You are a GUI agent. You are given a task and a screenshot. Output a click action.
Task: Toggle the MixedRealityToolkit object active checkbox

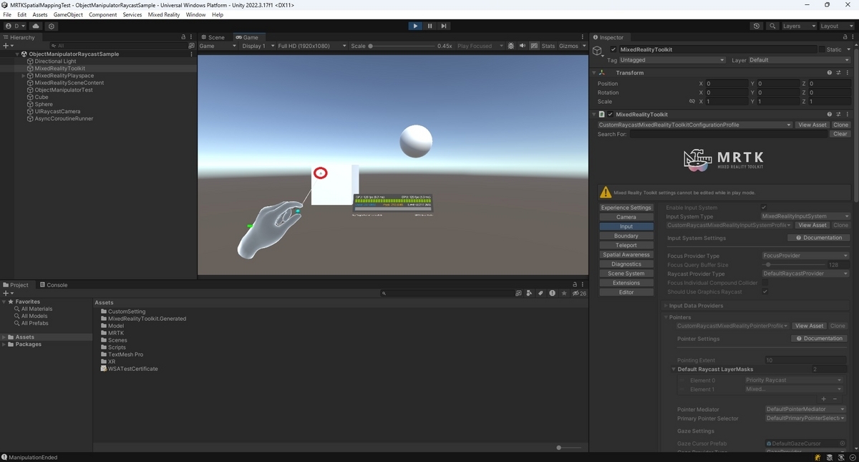[613, 49]
